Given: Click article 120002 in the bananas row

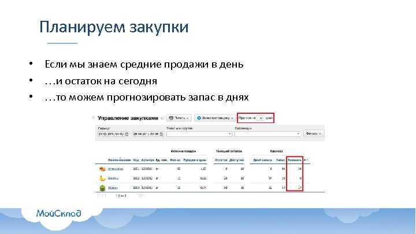Looking at the screenshot, I should tap(147, 179).
